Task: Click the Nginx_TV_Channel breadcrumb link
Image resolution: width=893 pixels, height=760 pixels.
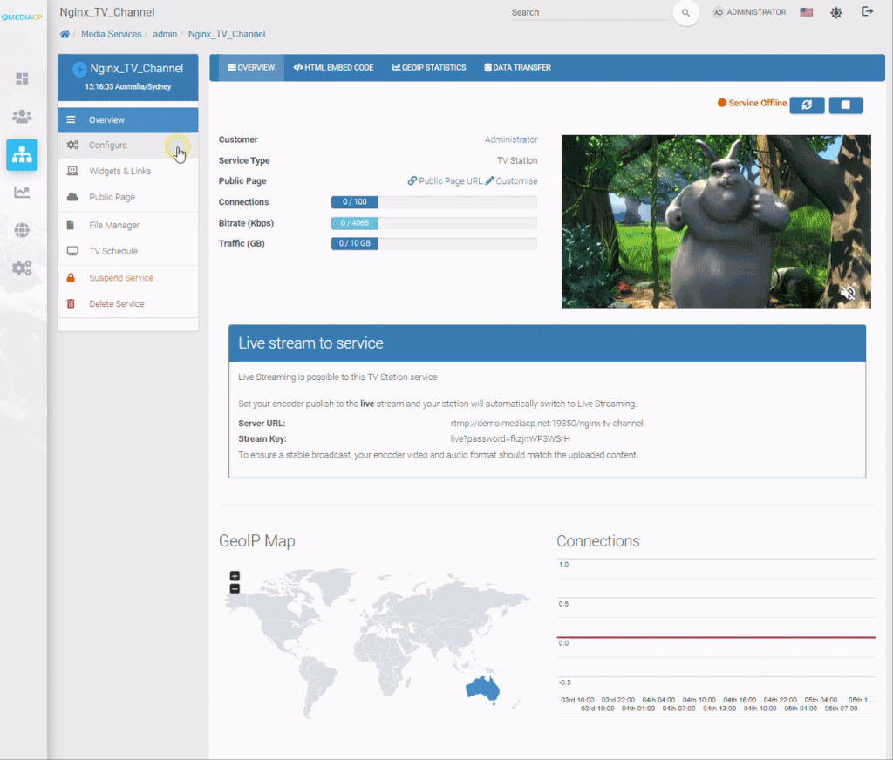Action: point(227,34)
